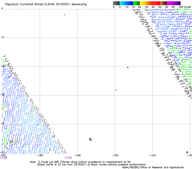Click the gray 0-5 knots color swatch
This screenshot has width=192, height=169.
click(x=116, y=3)
